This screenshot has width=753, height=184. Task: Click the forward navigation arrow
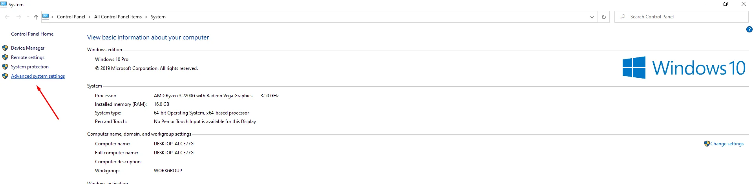tap(18, 17)
